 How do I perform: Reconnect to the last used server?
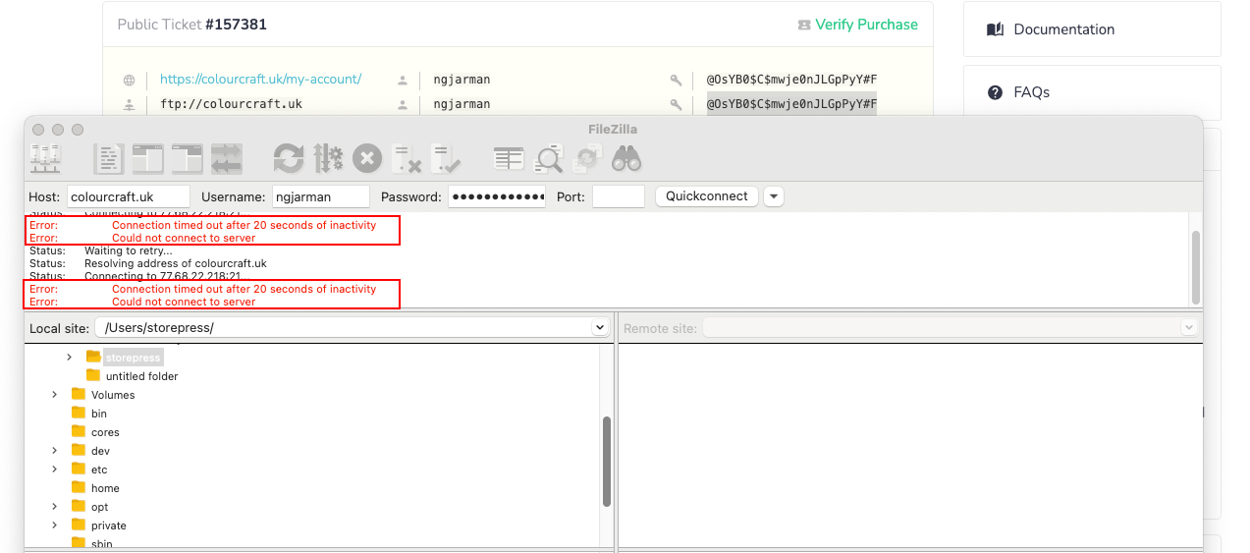coord(446,158)
